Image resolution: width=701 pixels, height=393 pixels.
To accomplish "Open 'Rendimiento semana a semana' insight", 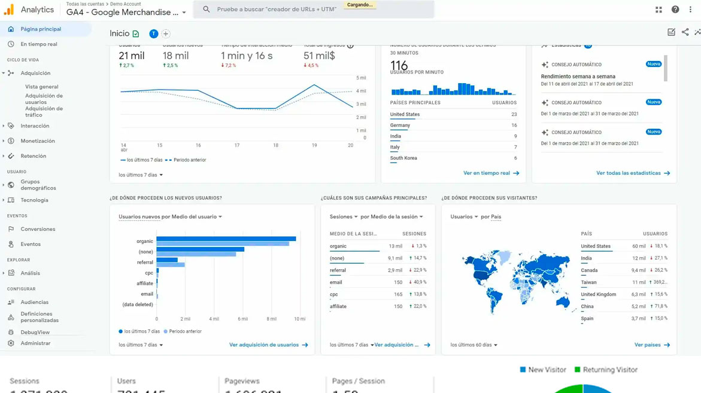I will 578,77.
